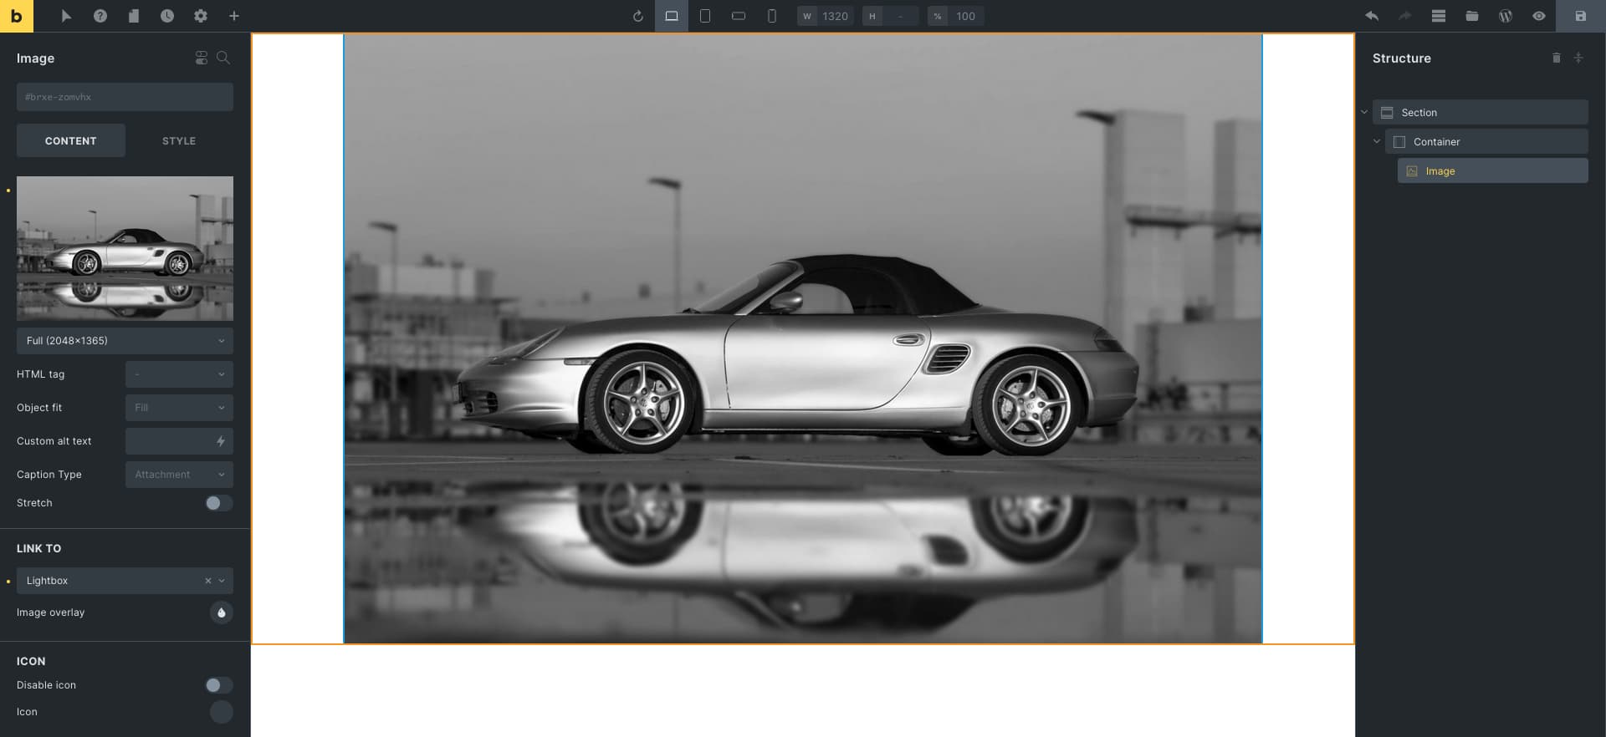
Task: Open the templates folder icon
Action: click(x=1472, y=16)
